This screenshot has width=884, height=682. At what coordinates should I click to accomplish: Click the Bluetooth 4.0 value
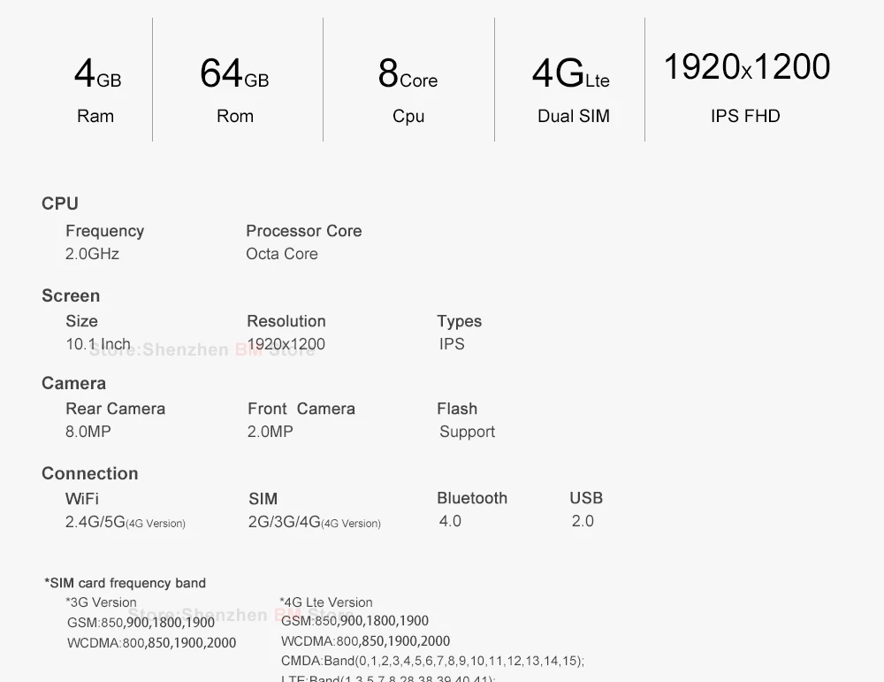pyautogui.click(x=450, y=521)
